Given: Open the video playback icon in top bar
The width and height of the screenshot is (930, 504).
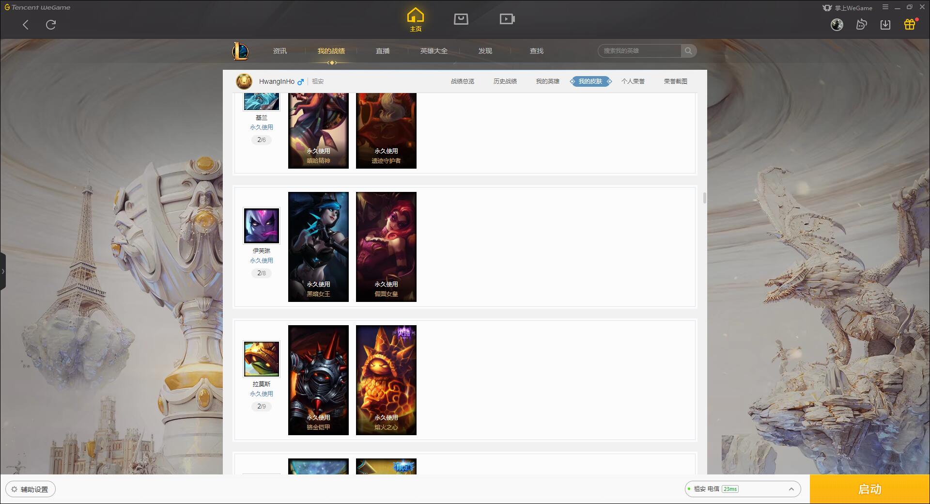Looking at the screenshot, I should tap(507, 19).
